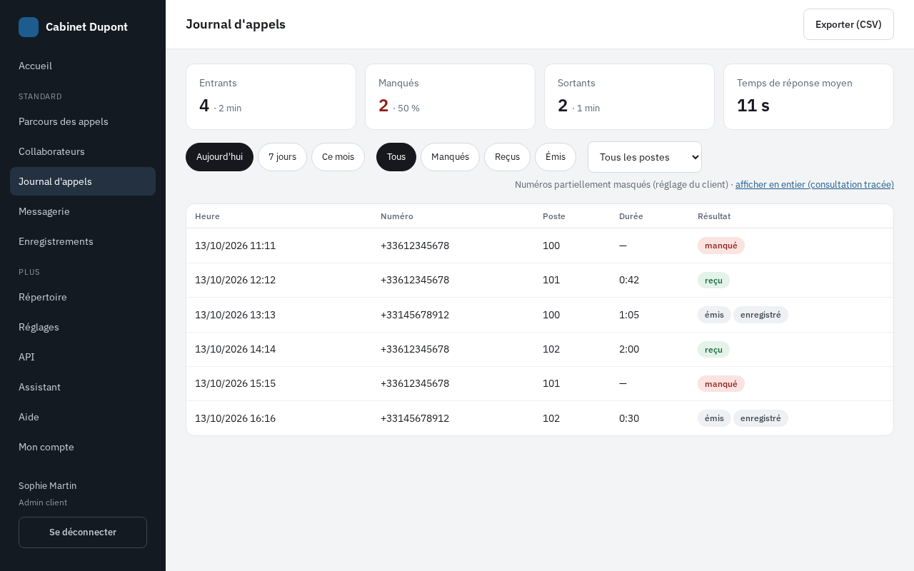Click the afficher en entier link
The width and height of the screenshot is (914, 571).
click(815, 184)
